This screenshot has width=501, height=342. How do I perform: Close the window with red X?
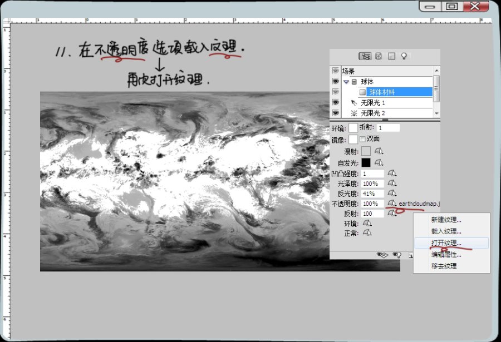475,6
